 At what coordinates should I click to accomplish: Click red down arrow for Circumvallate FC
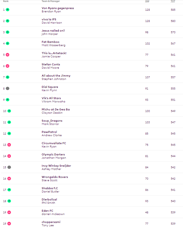click(9, 145)
